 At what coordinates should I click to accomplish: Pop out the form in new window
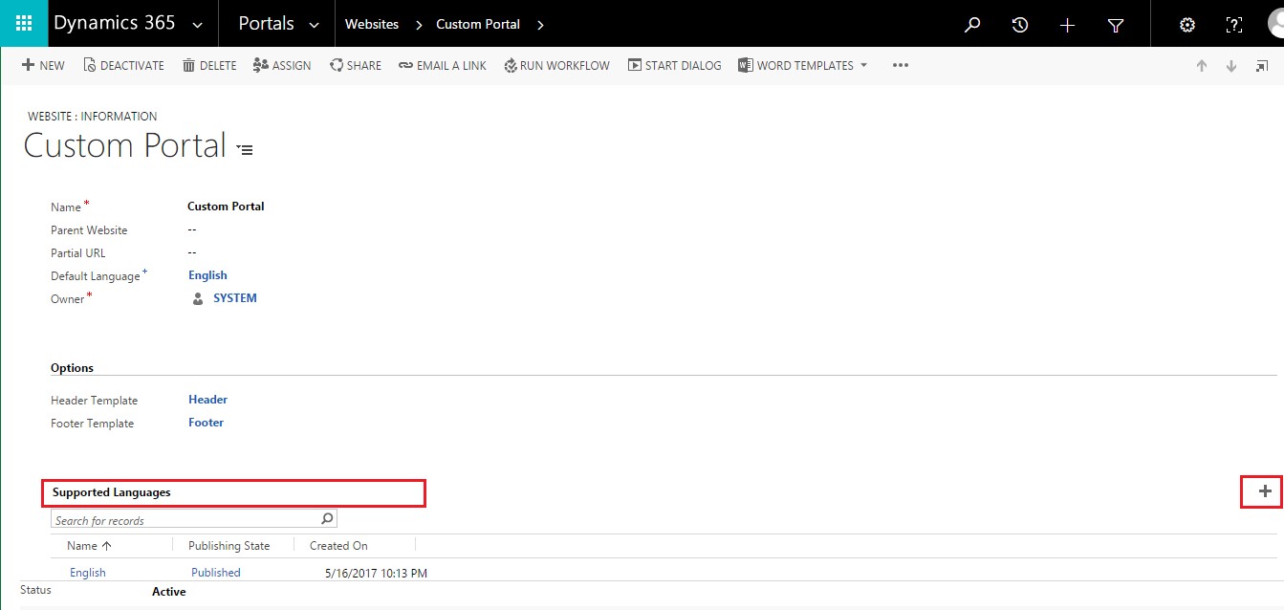tap(1262, 66)
